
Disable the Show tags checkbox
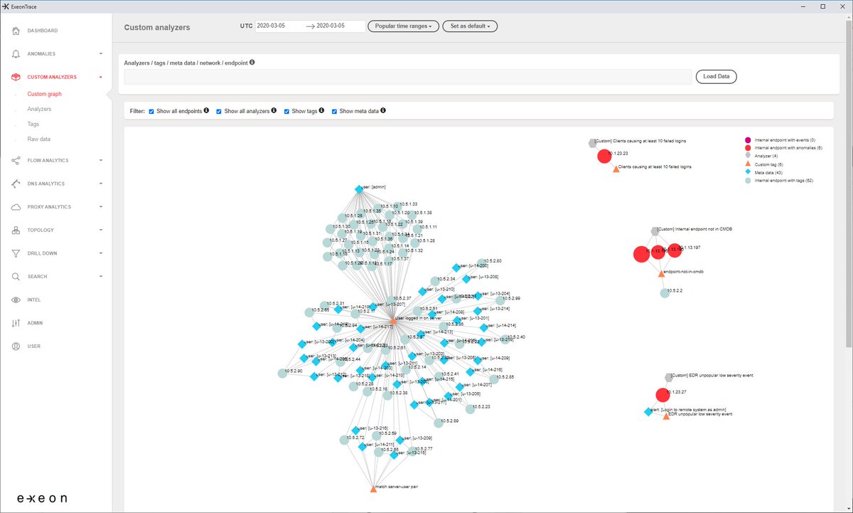[286, 111]
